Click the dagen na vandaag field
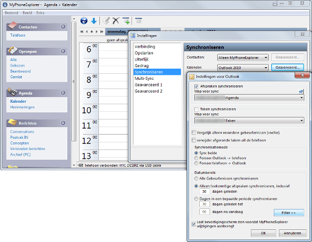The height and width of the screenshot is (242, 312). (204, 211)
